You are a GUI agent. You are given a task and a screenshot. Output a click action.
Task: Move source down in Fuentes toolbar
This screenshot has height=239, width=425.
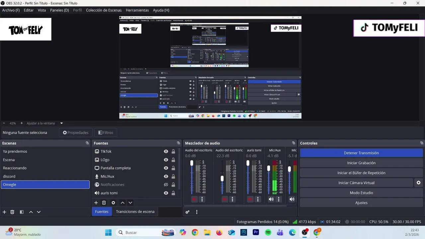(130, 202)
